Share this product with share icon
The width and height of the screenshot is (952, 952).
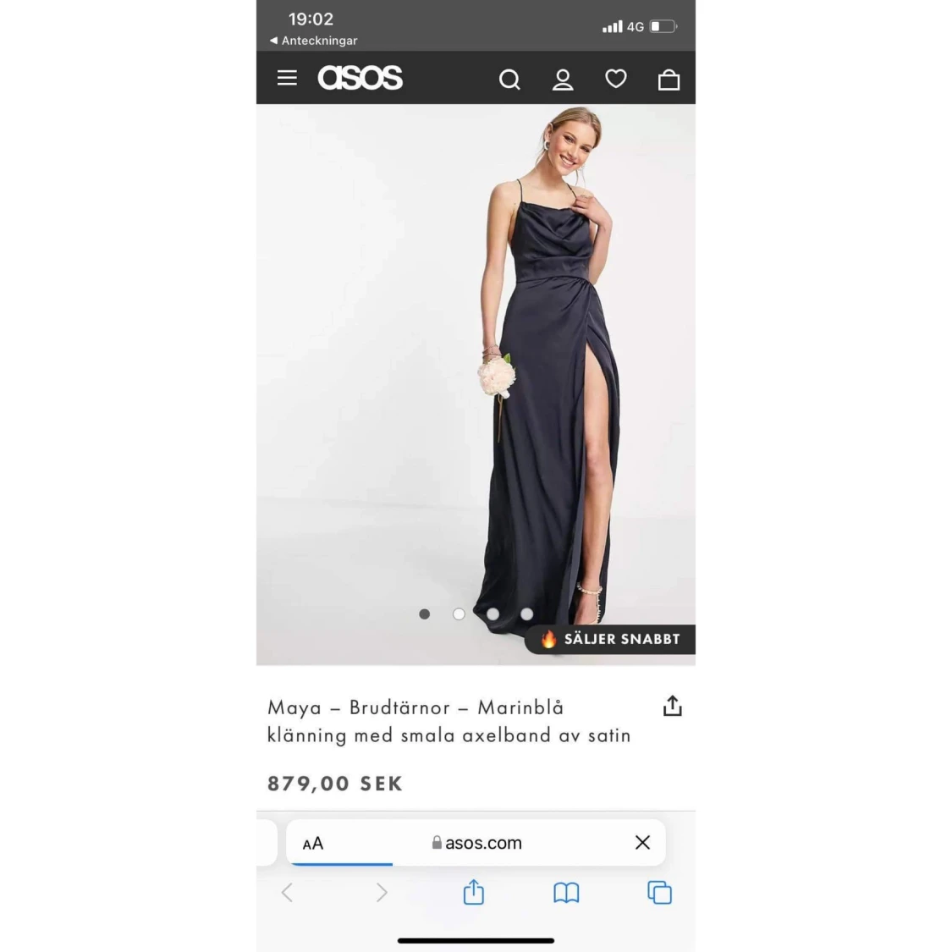tap(672, 706)
